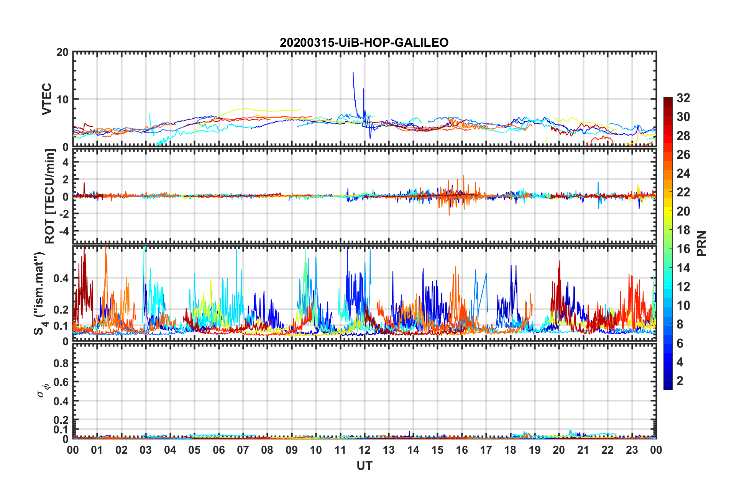
Task: Select PRN colorbar tick label 22
Action: [x=683, y=192]
